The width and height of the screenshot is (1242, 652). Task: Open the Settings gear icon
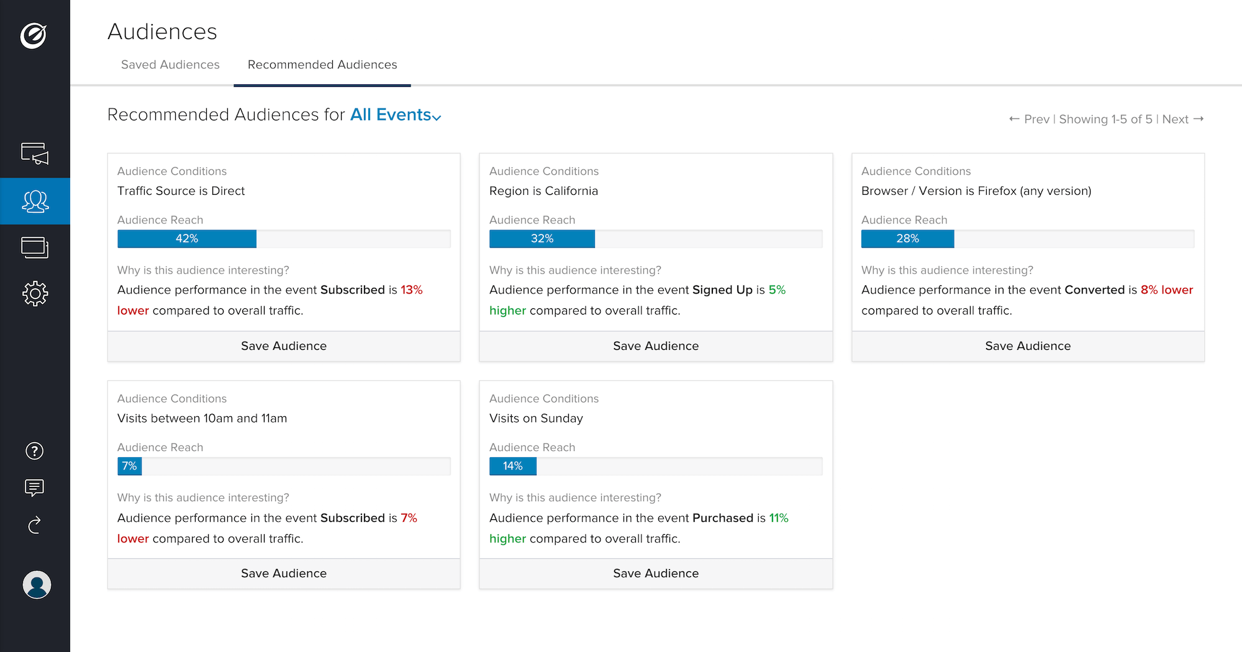(x=35, y=293)
